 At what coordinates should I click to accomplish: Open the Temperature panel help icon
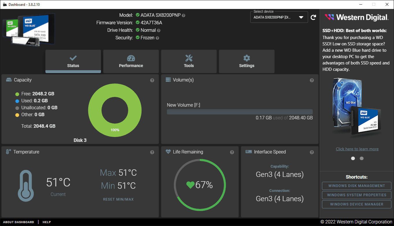point(152,152)
